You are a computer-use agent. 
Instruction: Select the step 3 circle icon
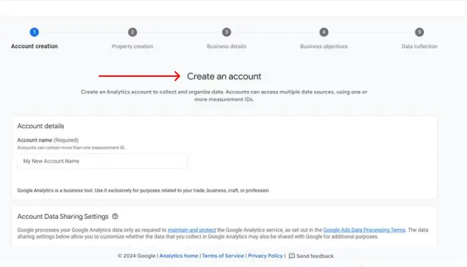click(227, 32)
